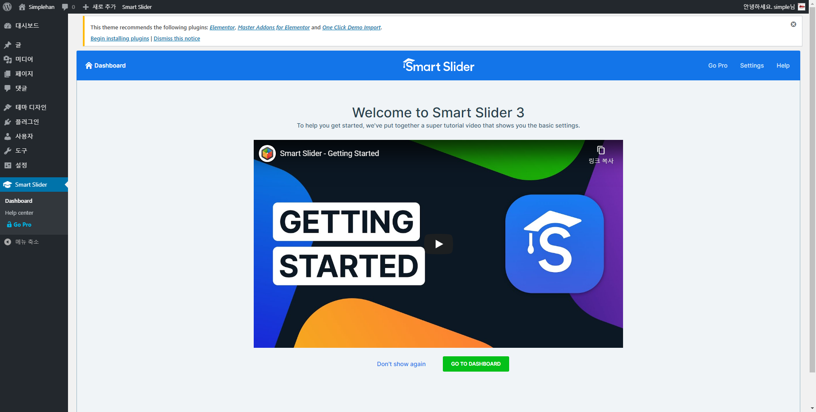Play the Getting Started video
816x412 pixels.
(x=439, y=244)
